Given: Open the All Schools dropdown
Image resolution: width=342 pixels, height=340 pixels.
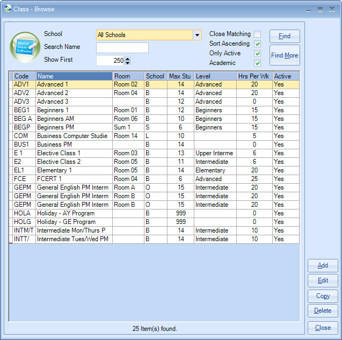Looking at the screenshot, I should pyautogui.click(x=197, y=35).
